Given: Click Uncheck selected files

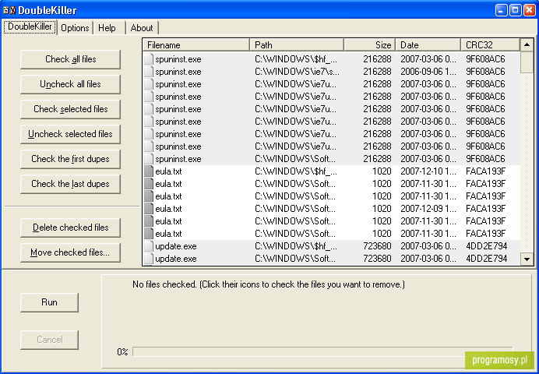Looking at the screenshot, I should [x=70, y=134].
